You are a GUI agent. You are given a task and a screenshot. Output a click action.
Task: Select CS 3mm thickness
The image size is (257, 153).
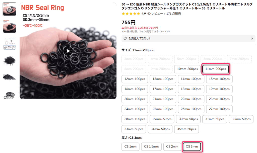point(192,147)
